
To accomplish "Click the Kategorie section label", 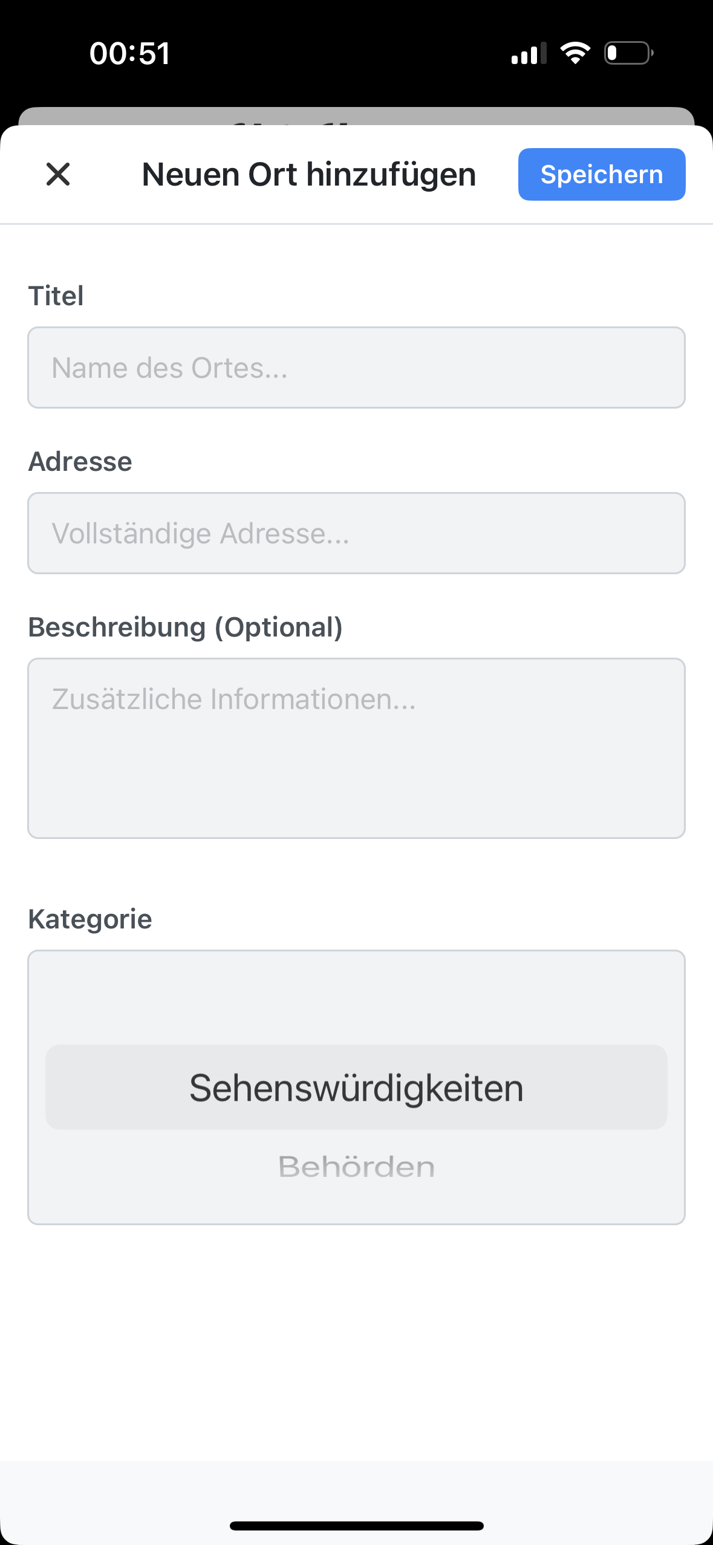I will (90, 919).
